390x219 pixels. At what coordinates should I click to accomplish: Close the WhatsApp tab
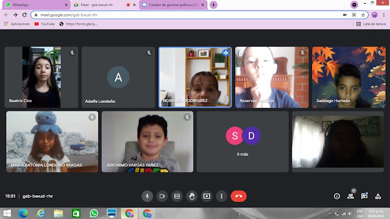(66, 5)
